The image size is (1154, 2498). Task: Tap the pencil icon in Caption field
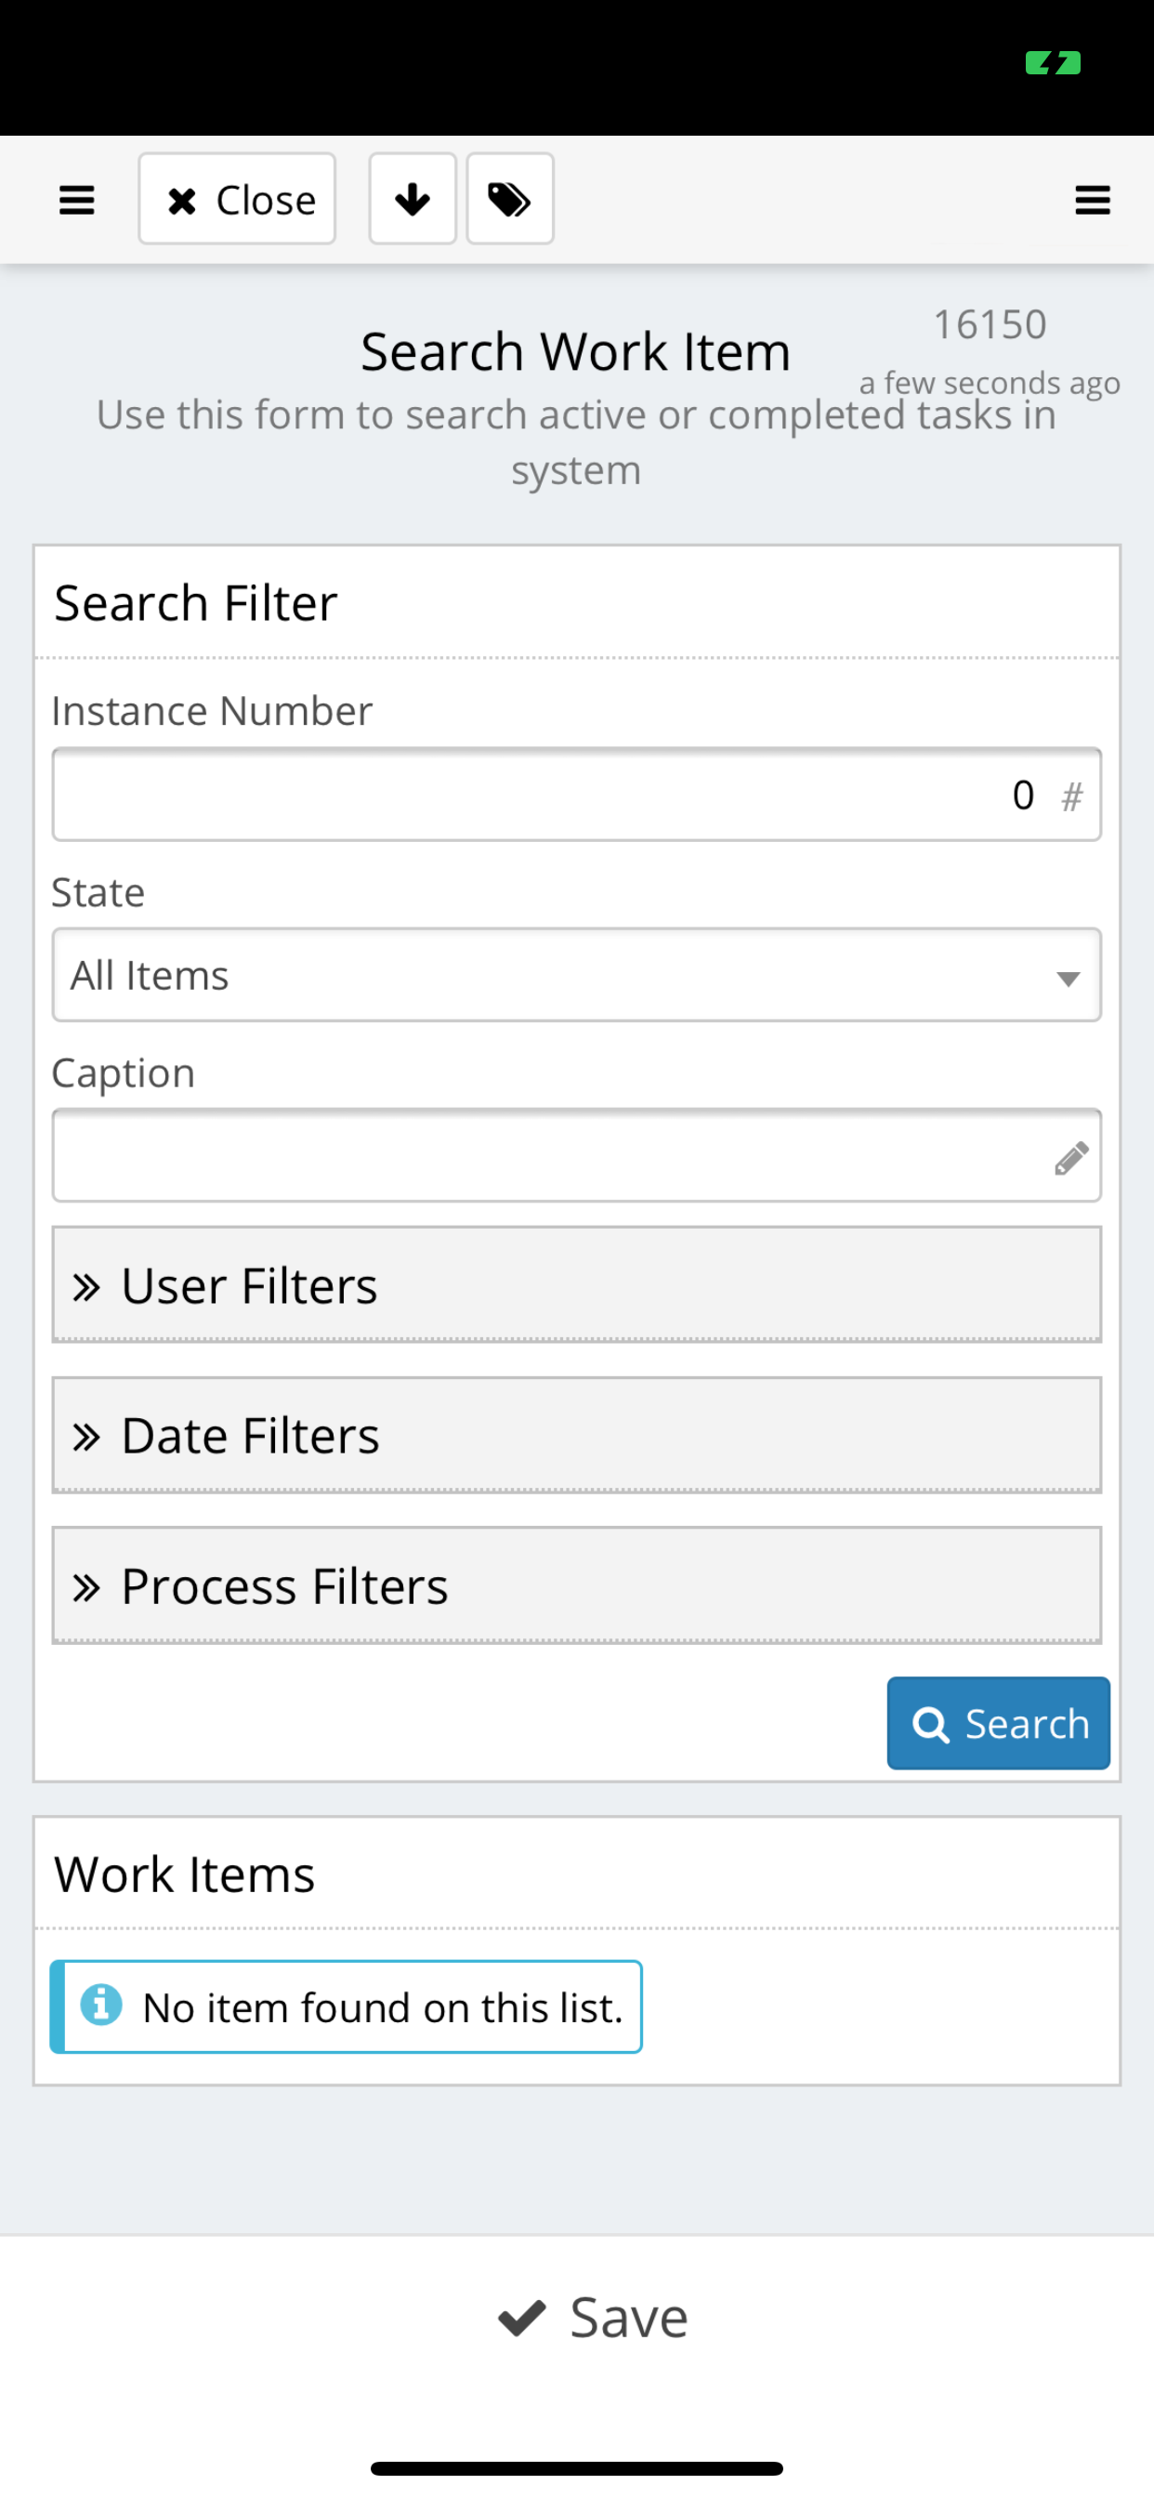1071,1158
